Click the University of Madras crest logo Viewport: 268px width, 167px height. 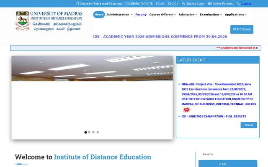pos(22,21)
